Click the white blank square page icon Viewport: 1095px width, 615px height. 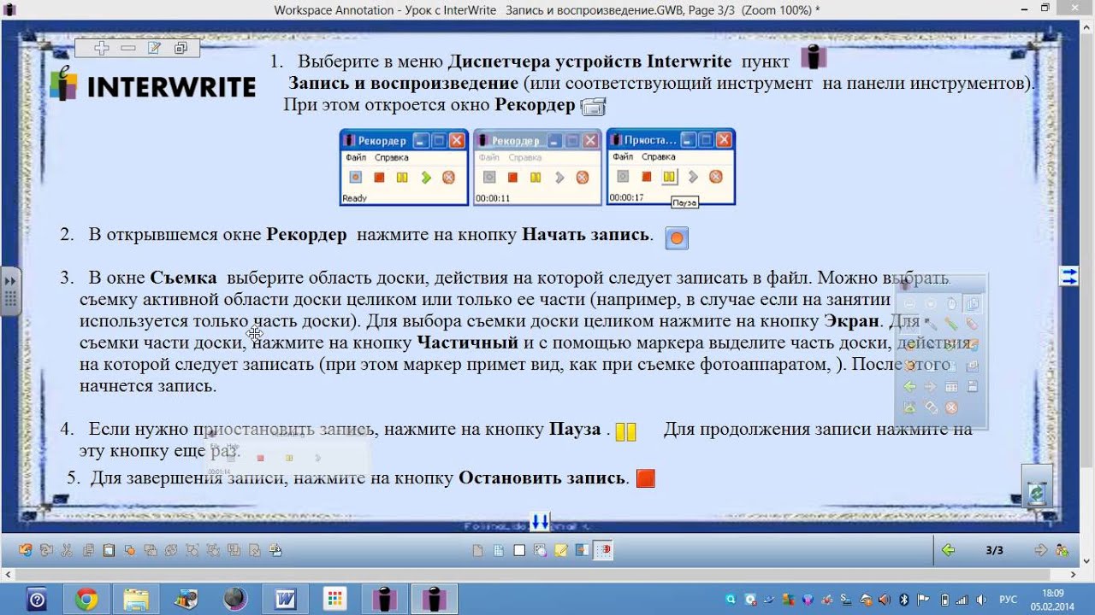tap(519, 550)
